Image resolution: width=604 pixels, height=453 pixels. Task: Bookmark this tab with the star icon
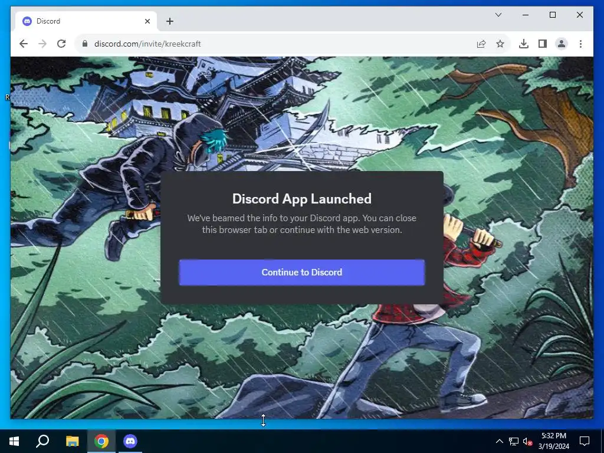[x=500, y=44]
